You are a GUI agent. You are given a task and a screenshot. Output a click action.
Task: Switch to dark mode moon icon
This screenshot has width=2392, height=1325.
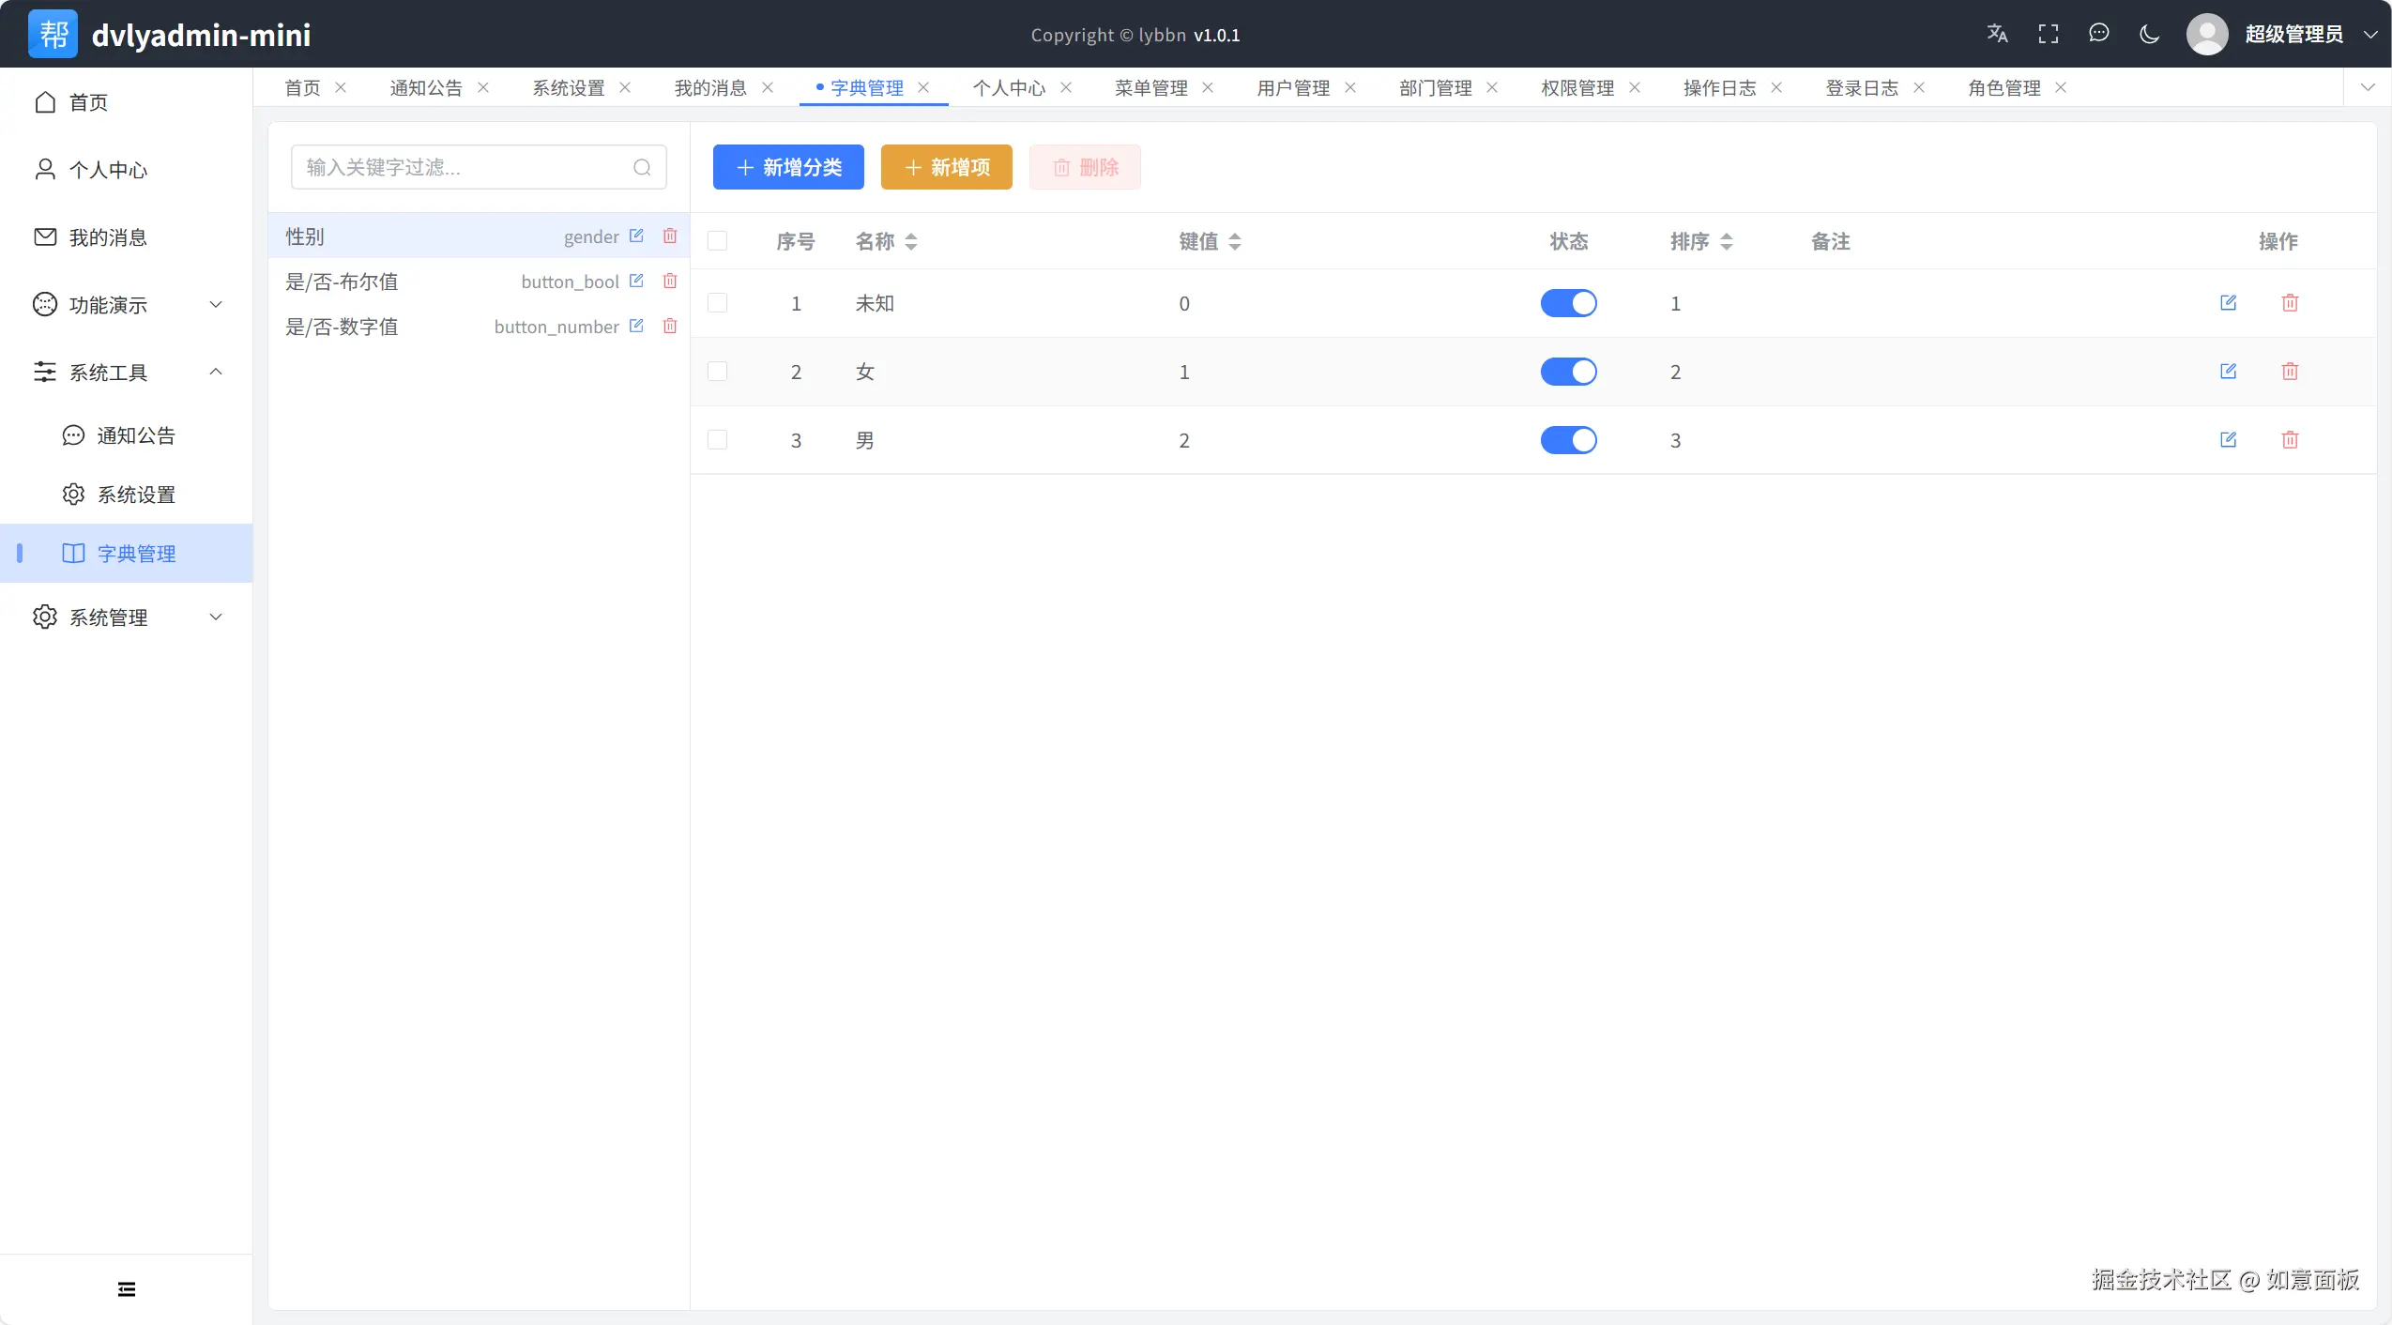tap(2149, 34)
